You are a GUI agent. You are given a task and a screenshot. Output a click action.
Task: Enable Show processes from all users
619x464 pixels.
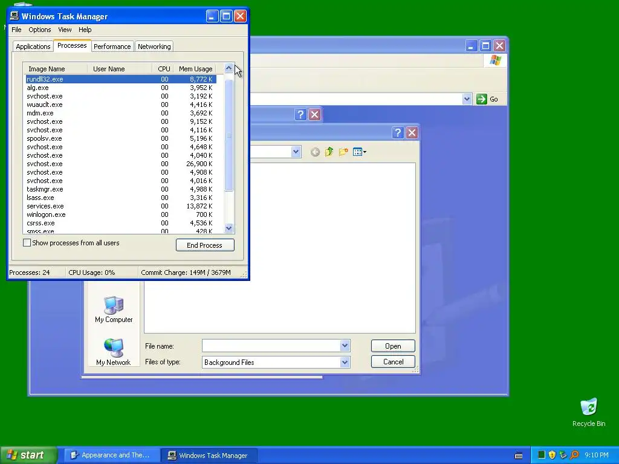27,243
